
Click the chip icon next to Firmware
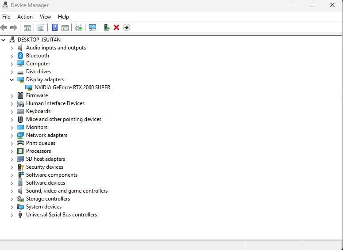point(20,95)
